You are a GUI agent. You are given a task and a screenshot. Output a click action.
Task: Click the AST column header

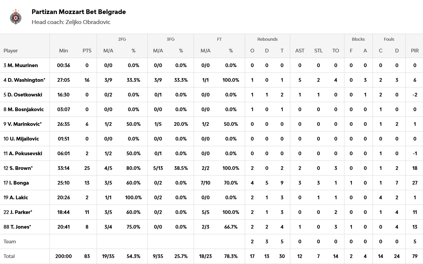pyautogui.click(x=300, y=51)
